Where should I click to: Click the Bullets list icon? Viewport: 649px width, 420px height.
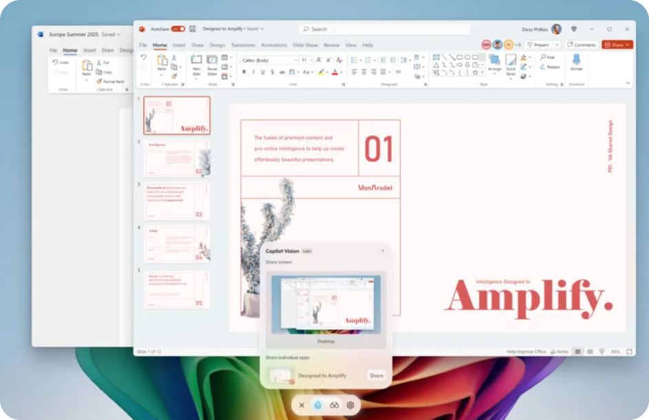tap(354, 61)
